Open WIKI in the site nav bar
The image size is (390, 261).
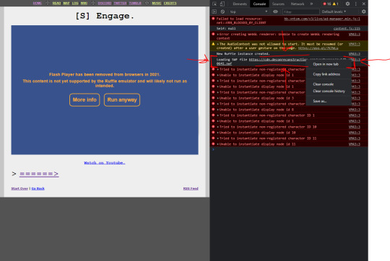click(x=84, y=3)
